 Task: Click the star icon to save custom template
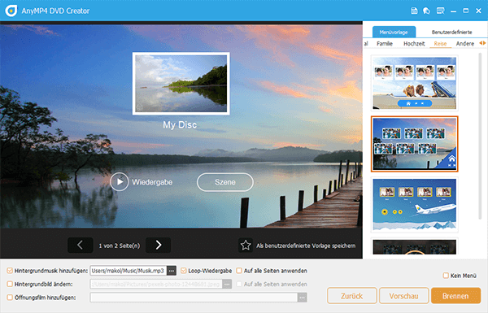(x=246, y=246)
